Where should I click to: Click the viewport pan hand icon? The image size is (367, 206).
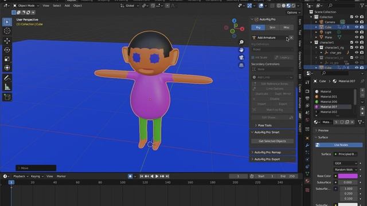241,50
